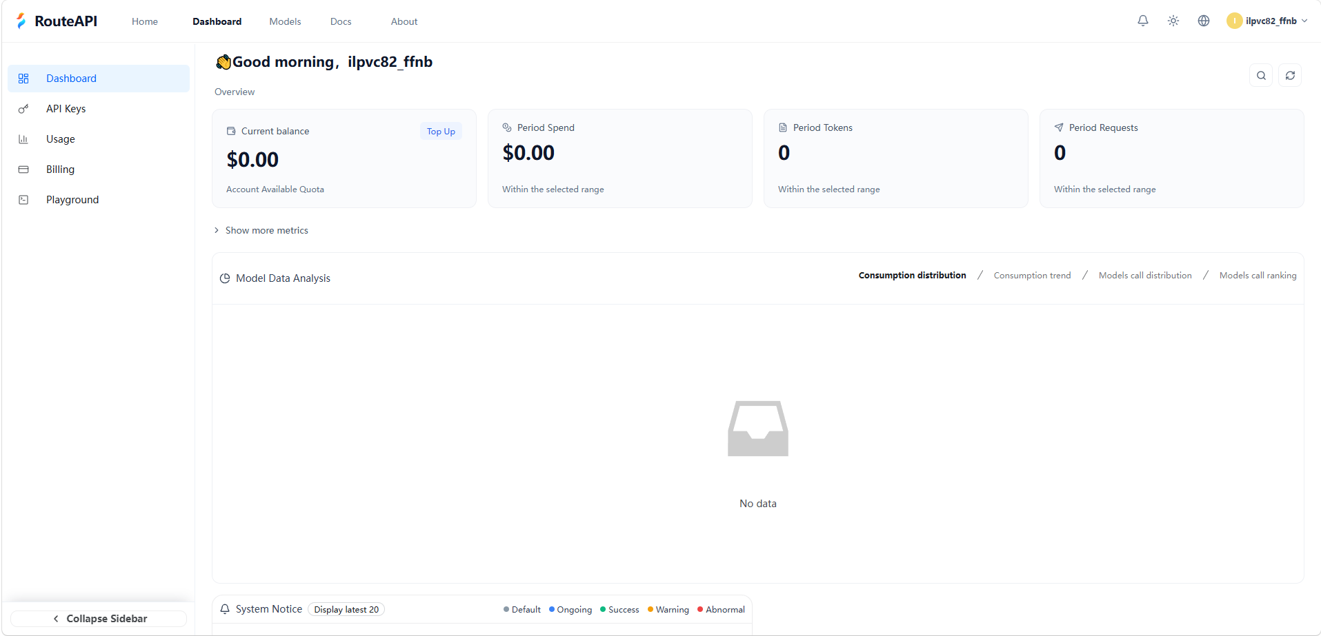Click the blue Ongoing legend dot
The width and height of the screenshot is (1321, 636).
[x=552, y=609]
